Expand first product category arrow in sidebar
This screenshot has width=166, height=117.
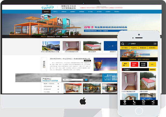coord(58,84)
